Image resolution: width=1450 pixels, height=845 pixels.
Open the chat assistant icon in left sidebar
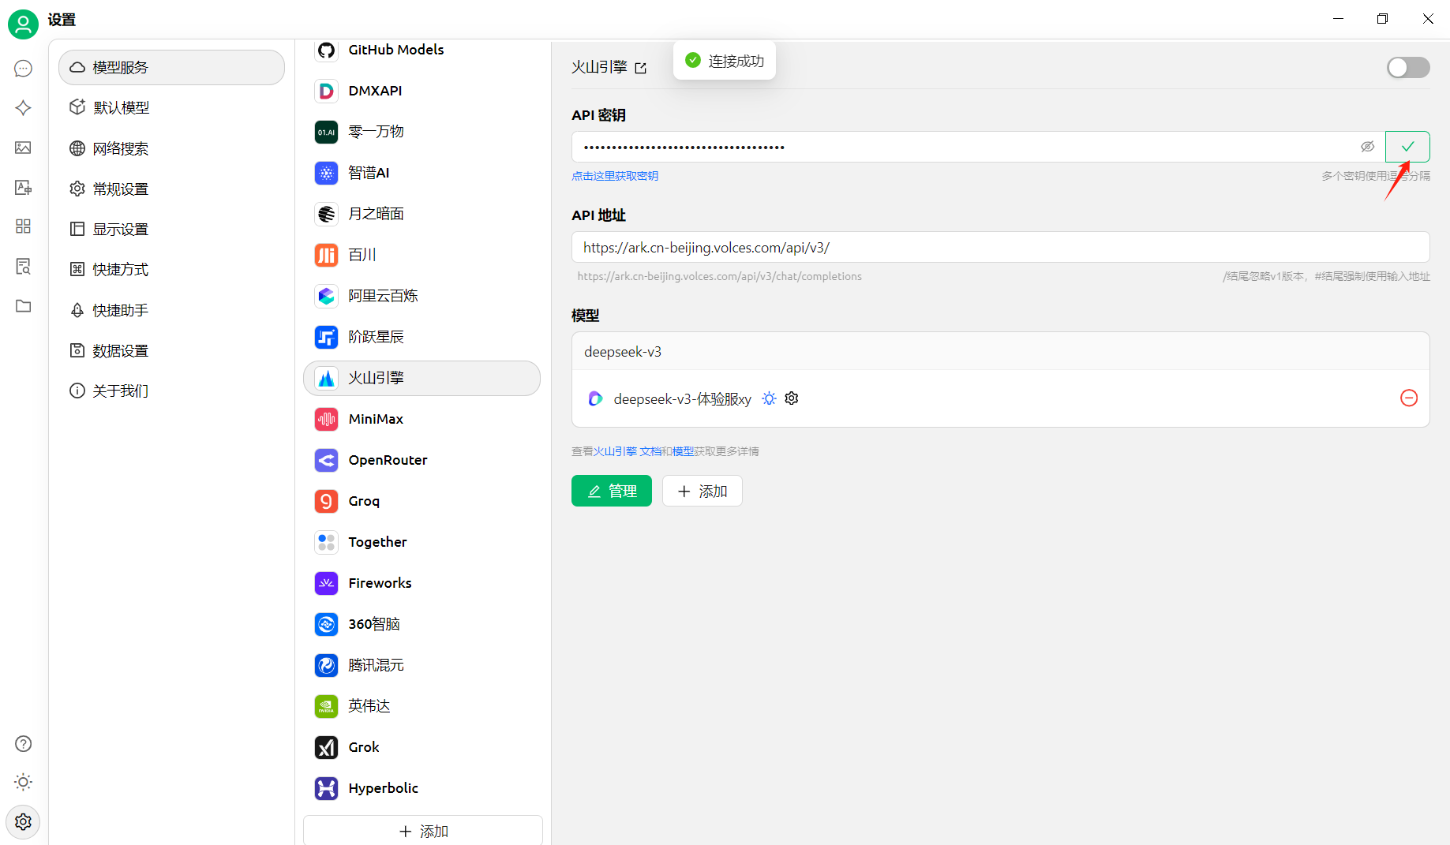coord(23,69)
